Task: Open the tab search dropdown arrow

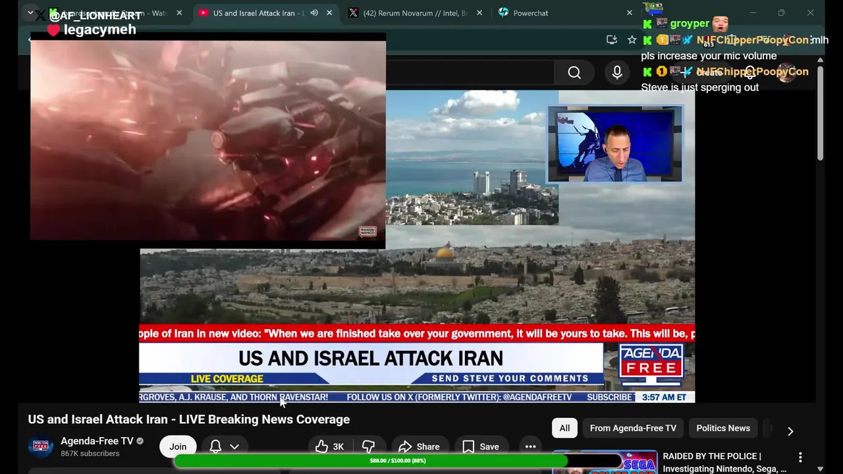Action: coord(30,13)
